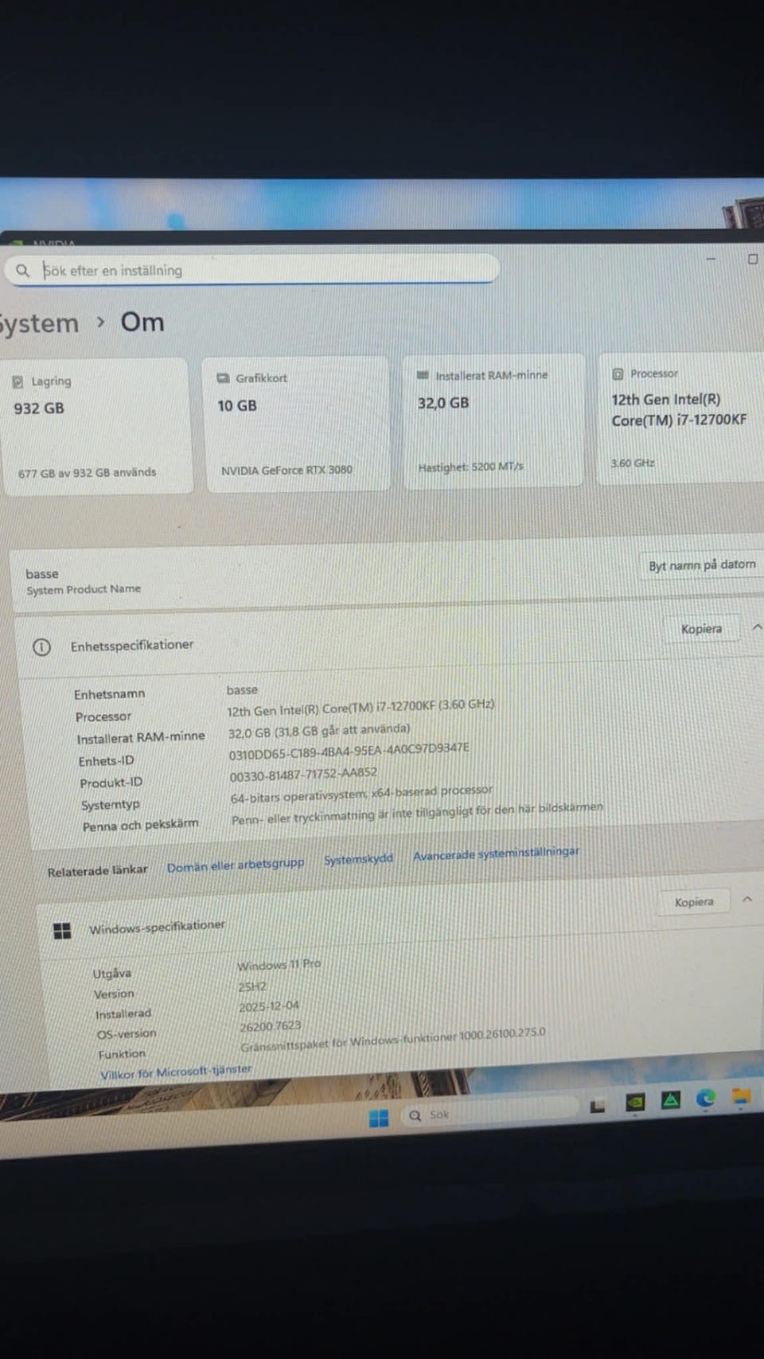Click the info icon beside Enhetsspecifikationer
The image size is (764, 1359).
41,647
